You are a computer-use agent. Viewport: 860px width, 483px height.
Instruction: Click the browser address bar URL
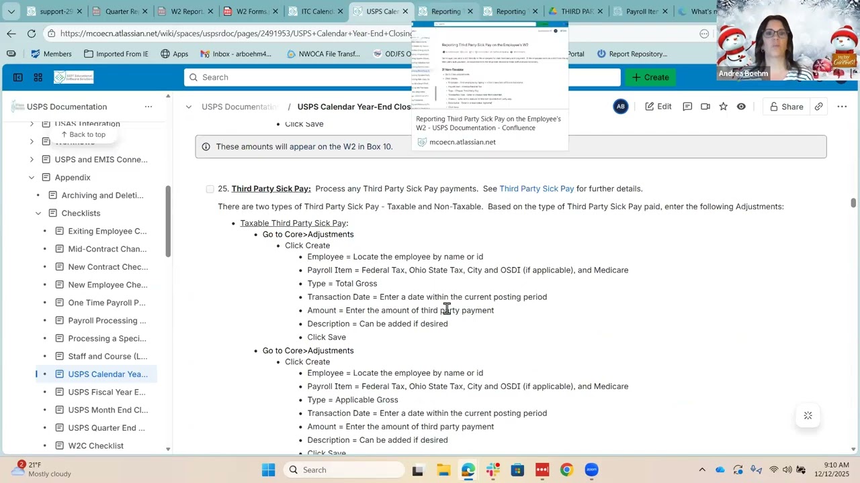click(x=235, y=34)
